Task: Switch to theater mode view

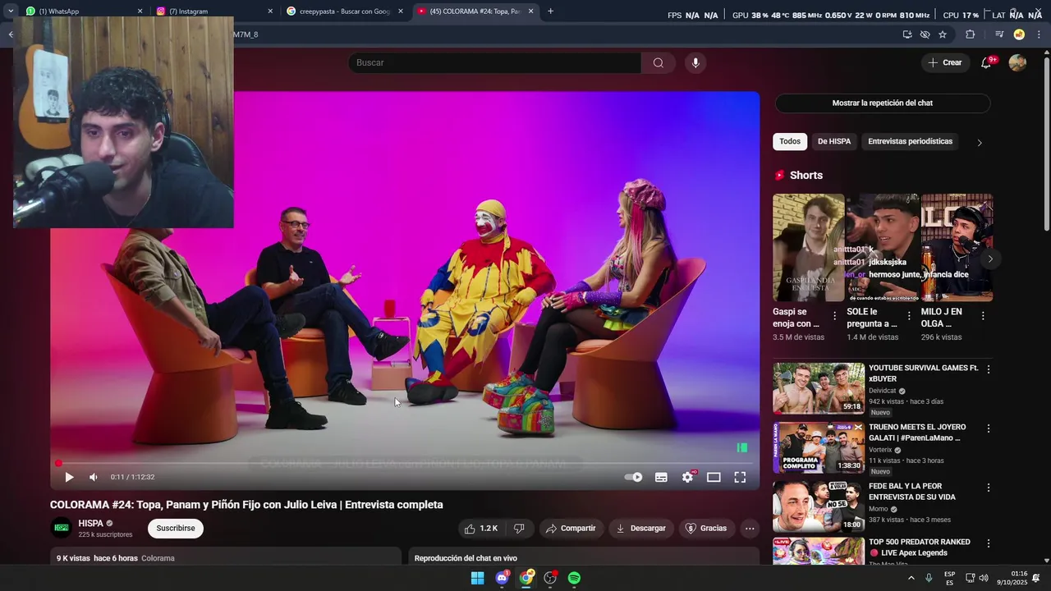Action: click(x=714, y=477)
